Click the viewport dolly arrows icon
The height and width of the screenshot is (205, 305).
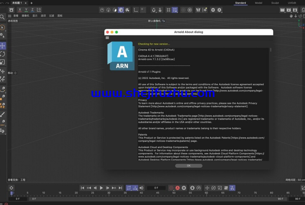click(296, 16)
